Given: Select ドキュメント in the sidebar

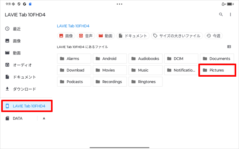Looking at the screenshot, I should point(26,77).
